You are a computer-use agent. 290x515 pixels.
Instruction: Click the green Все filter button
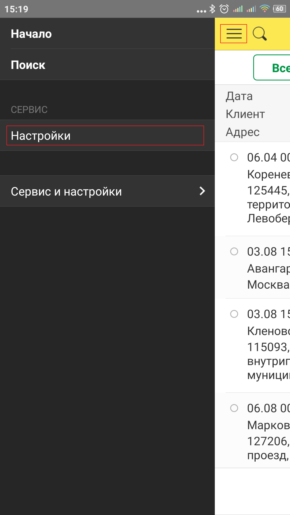272,68
